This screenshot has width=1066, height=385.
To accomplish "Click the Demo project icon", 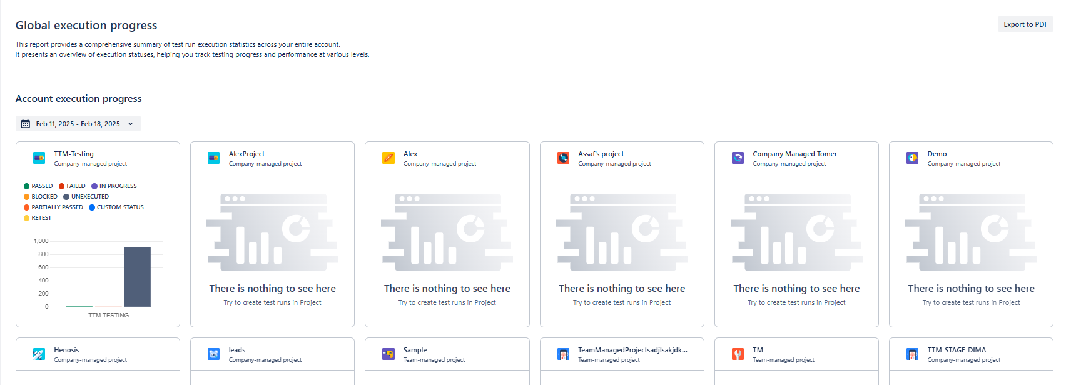I will tap(913, 158).
